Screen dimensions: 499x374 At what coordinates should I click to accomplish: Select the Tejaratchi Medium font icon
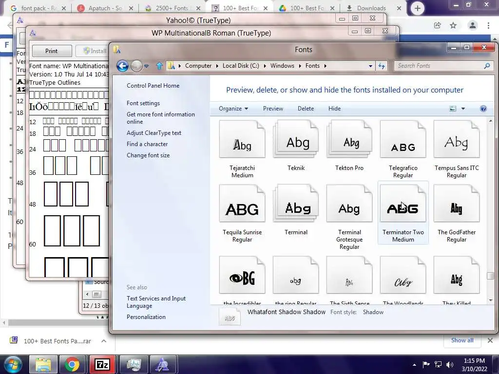pos(242,139)
